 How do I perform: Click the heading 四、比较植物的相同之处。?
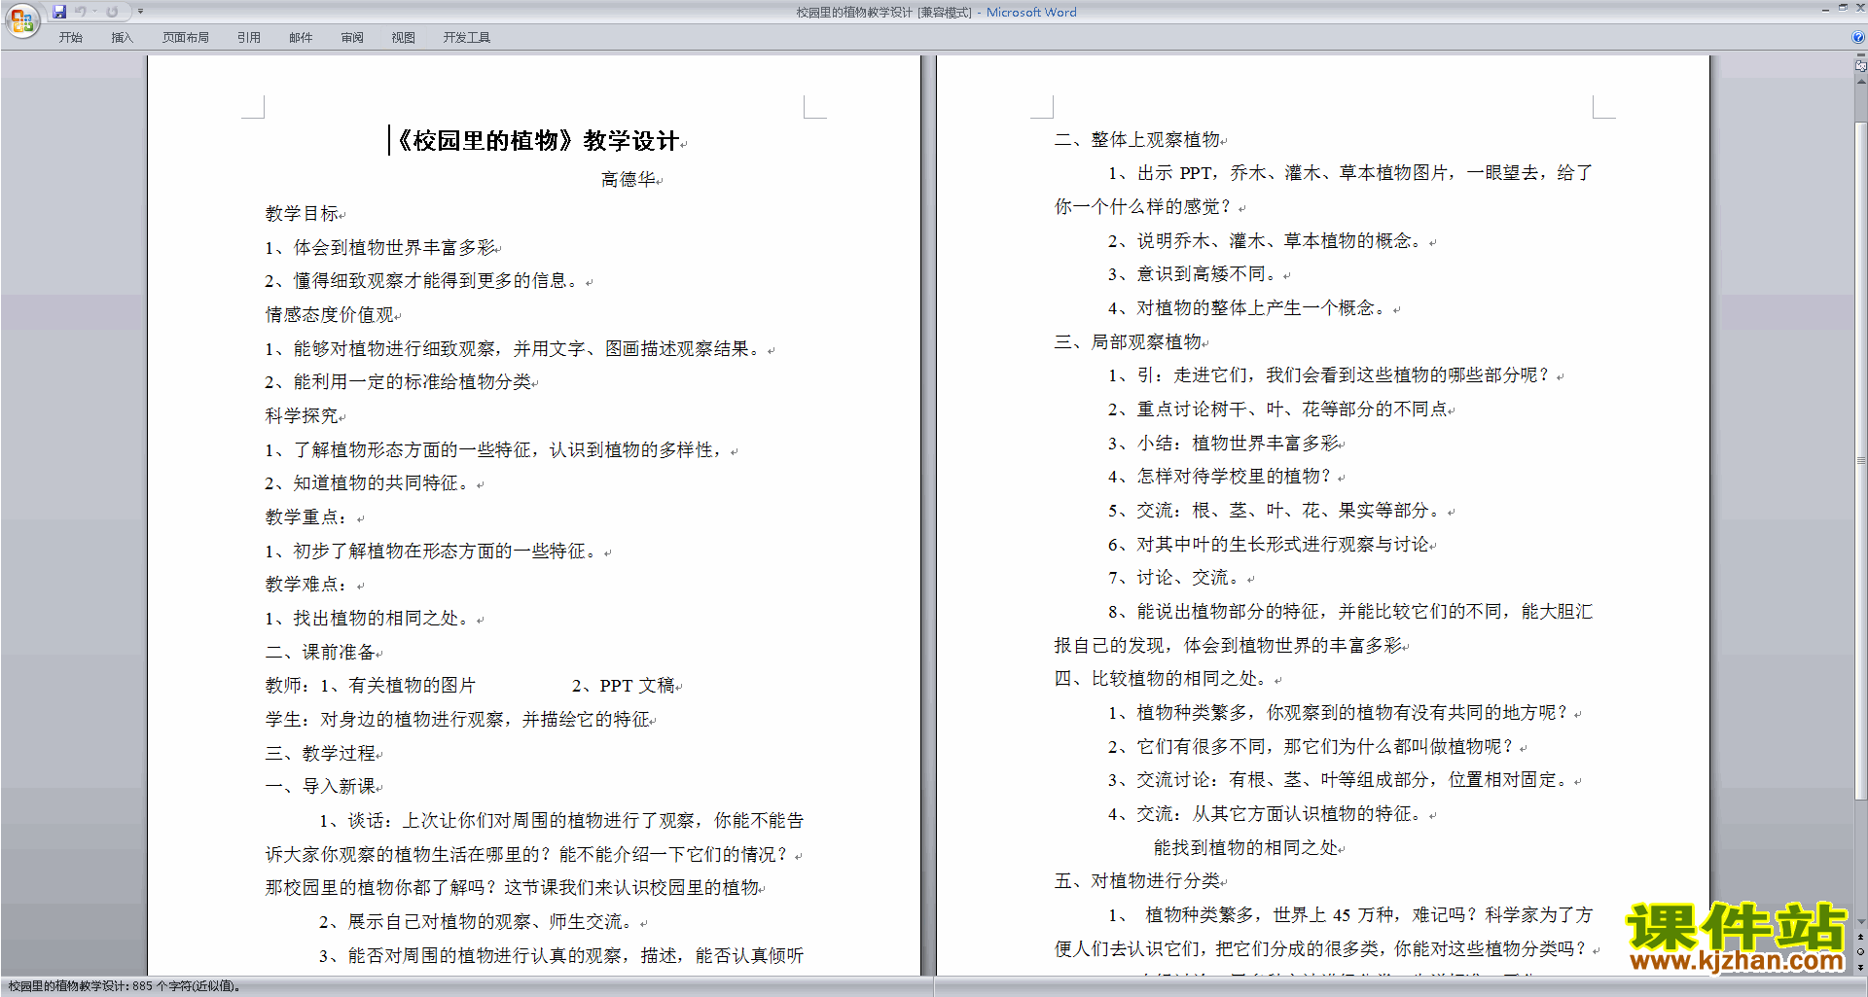[1164, 678]
